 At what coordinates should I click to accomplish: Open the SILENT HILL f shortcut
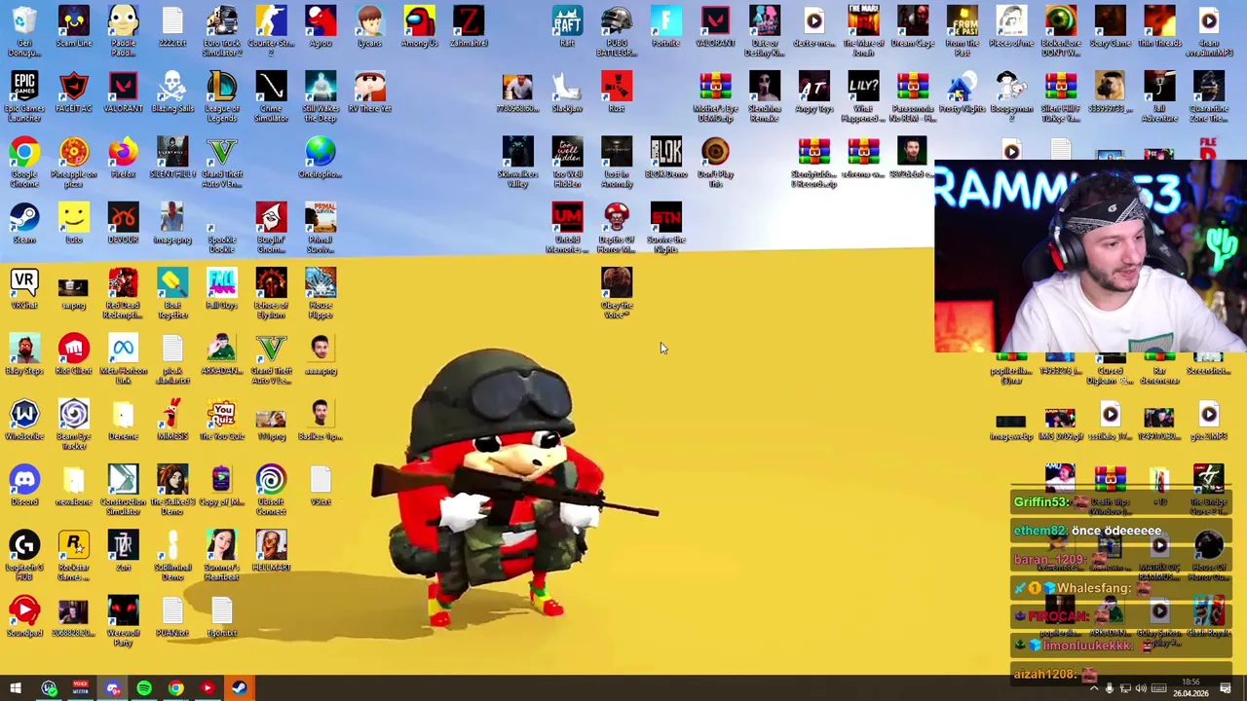[x=172, y=158]
